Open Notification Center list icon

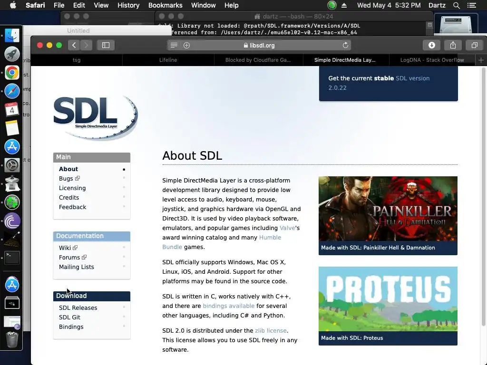(472, 5)
